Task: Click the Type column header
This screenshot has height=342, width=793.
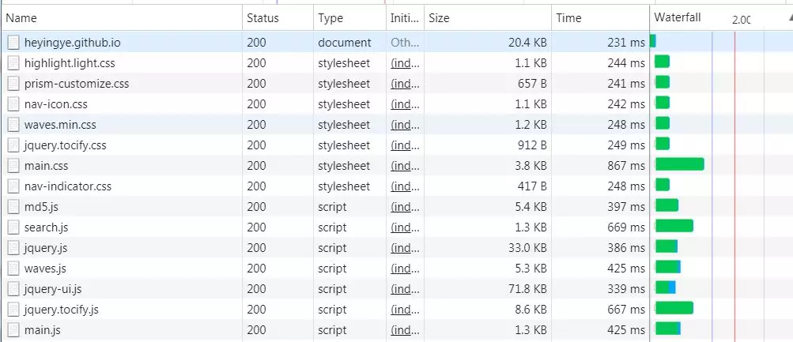Action: [x=348, y=18]
